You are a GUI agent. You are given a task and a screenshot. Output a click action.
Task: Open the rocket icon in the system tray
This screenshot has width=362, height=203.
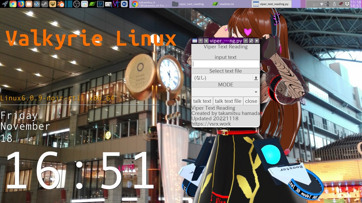click(341, 4)
